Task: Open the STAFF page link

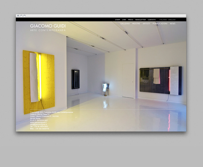Action: [x=118, y=20]
